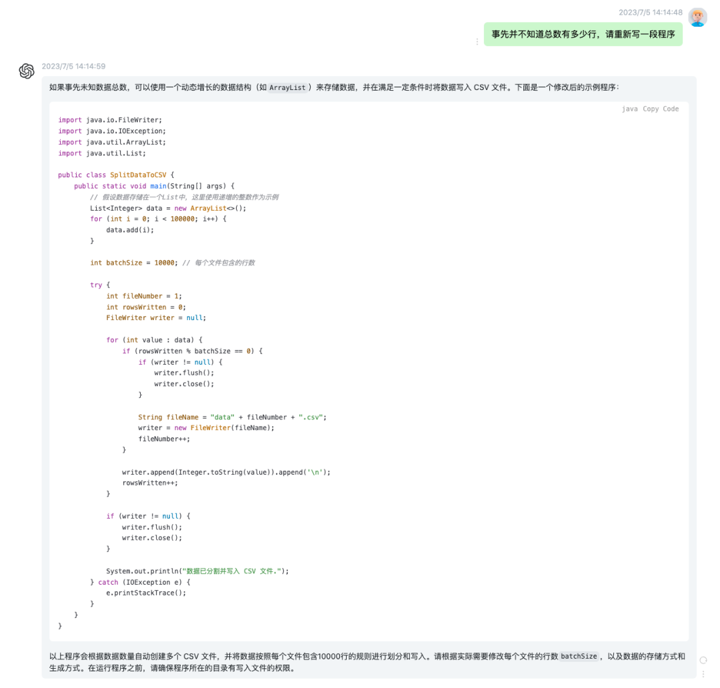Click the fileNumber++; line
720x688 pixels.
pyautogui.click(x=164, y=439)
